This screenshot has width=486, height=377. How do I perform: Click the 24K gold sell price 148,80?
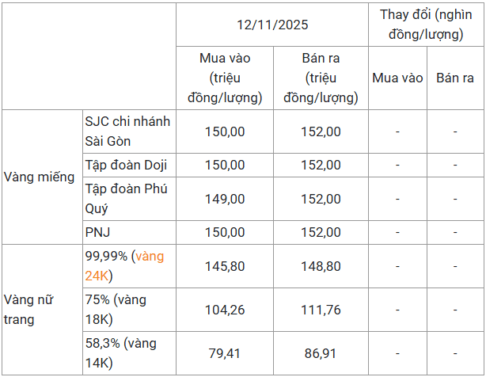321,267
